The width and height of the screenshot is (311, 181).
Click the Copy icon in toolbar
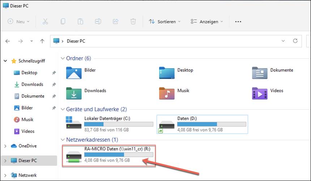coord(63,21)
